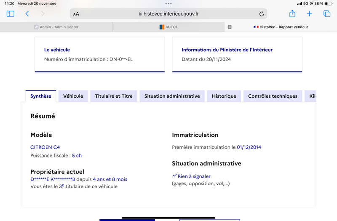337x221 pixels.
Task: Open the Contrôles techniques tab
Action: coord(273,96)
